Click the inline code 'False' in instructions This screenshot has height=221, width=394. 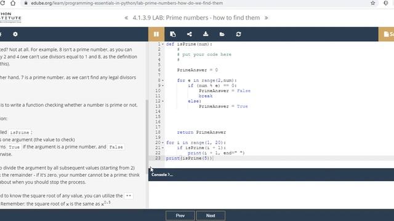click(x=116, y=147)
